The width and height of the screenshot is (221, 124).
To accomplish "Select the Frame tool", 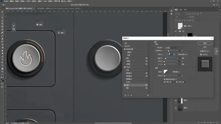I will [2, 26].
